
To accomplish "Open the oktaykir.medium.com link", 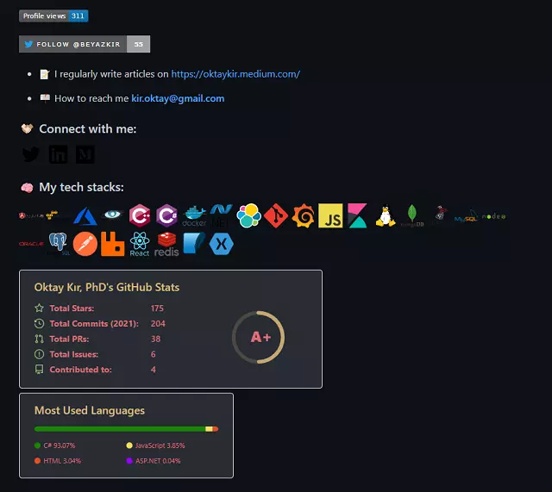I will coord(235,74).
